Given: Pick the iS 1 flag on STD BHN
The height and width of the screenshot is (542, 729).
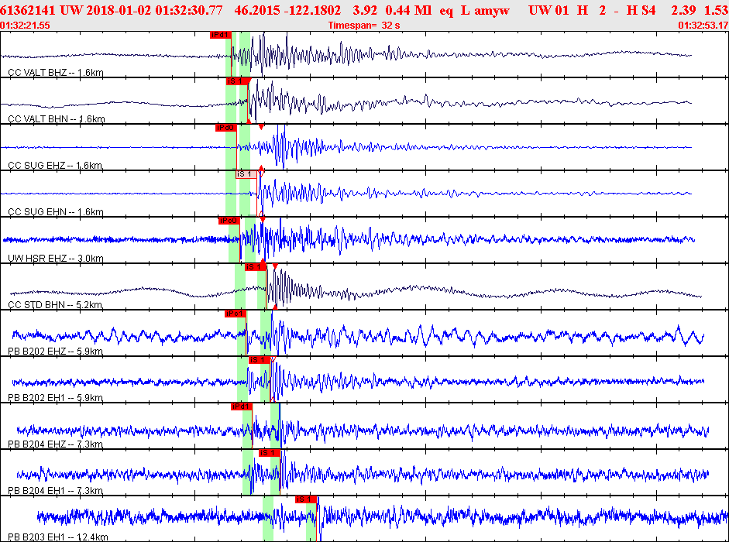Looking at the screenshot, I should click(255, 267).
